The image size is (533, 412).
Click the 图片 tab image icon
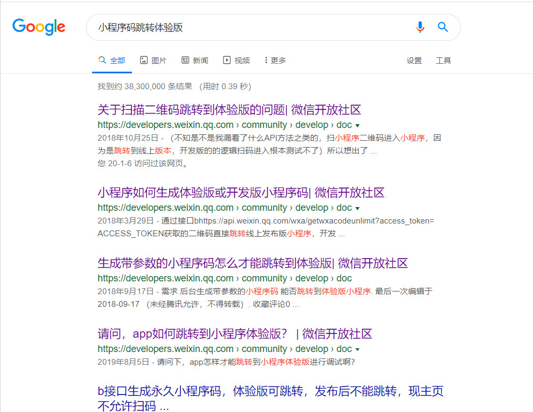click(x=144, y=60)
